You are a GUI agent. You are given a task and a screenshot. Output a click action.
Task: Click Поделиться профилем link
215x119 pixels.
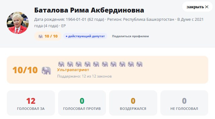130,36
